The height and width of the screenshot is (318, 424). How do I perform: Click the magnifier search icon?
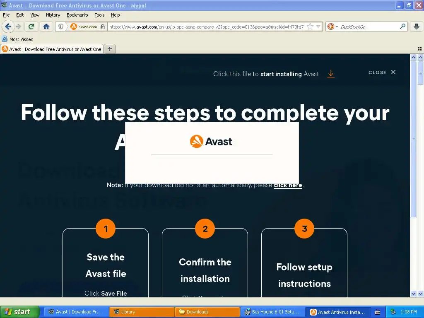[402, 26]
